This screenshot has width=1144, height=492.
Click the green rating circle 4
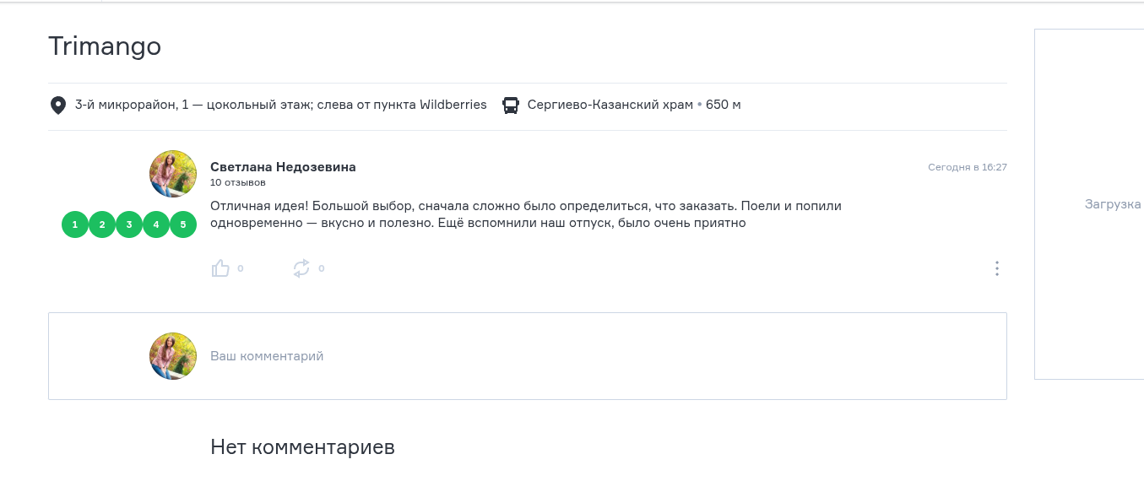coord(156,224)
